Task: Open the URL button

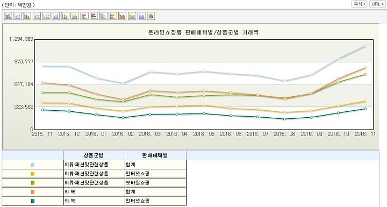Action: (377, 4)
